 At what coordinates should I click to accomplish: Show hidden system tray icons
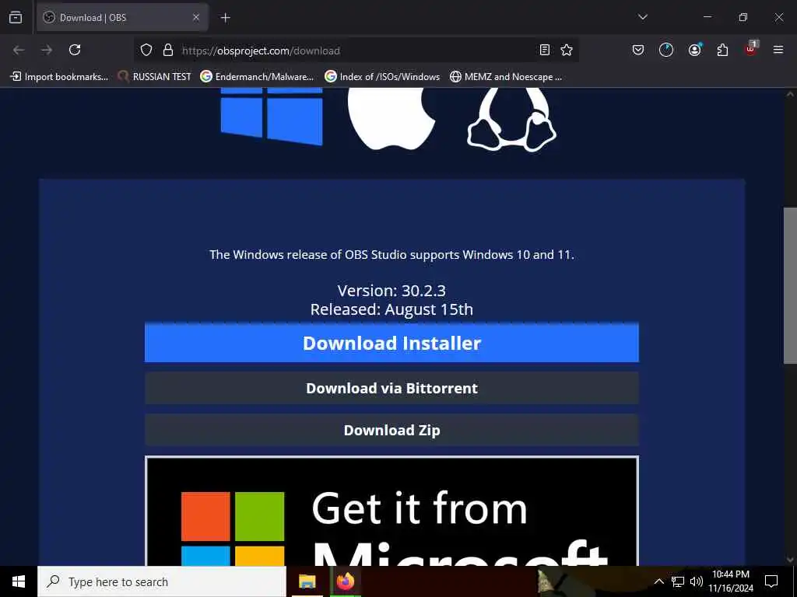coord(658,581)
